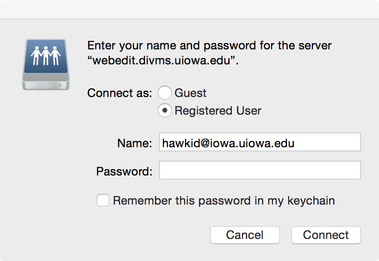Screen dimensions: 379x261
Task: Click the "Name:" field label
Action: tap(134, 143)
